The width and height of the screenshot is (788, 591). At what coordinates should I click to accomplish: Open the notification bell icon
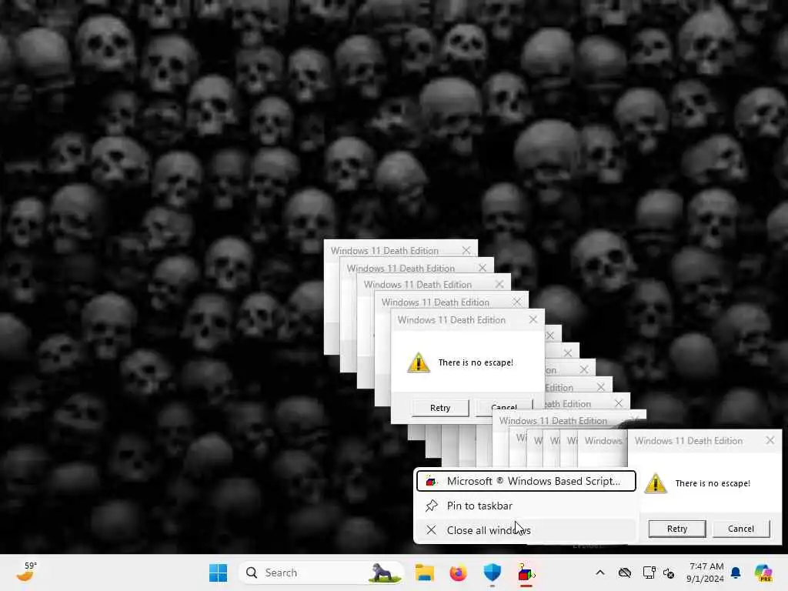click(x=736, y=573)
